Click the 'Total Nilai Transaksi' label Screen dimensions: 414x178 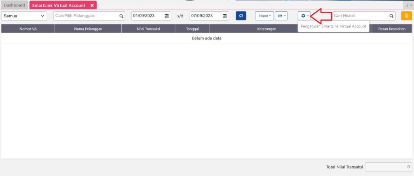(x=344, y=167)
